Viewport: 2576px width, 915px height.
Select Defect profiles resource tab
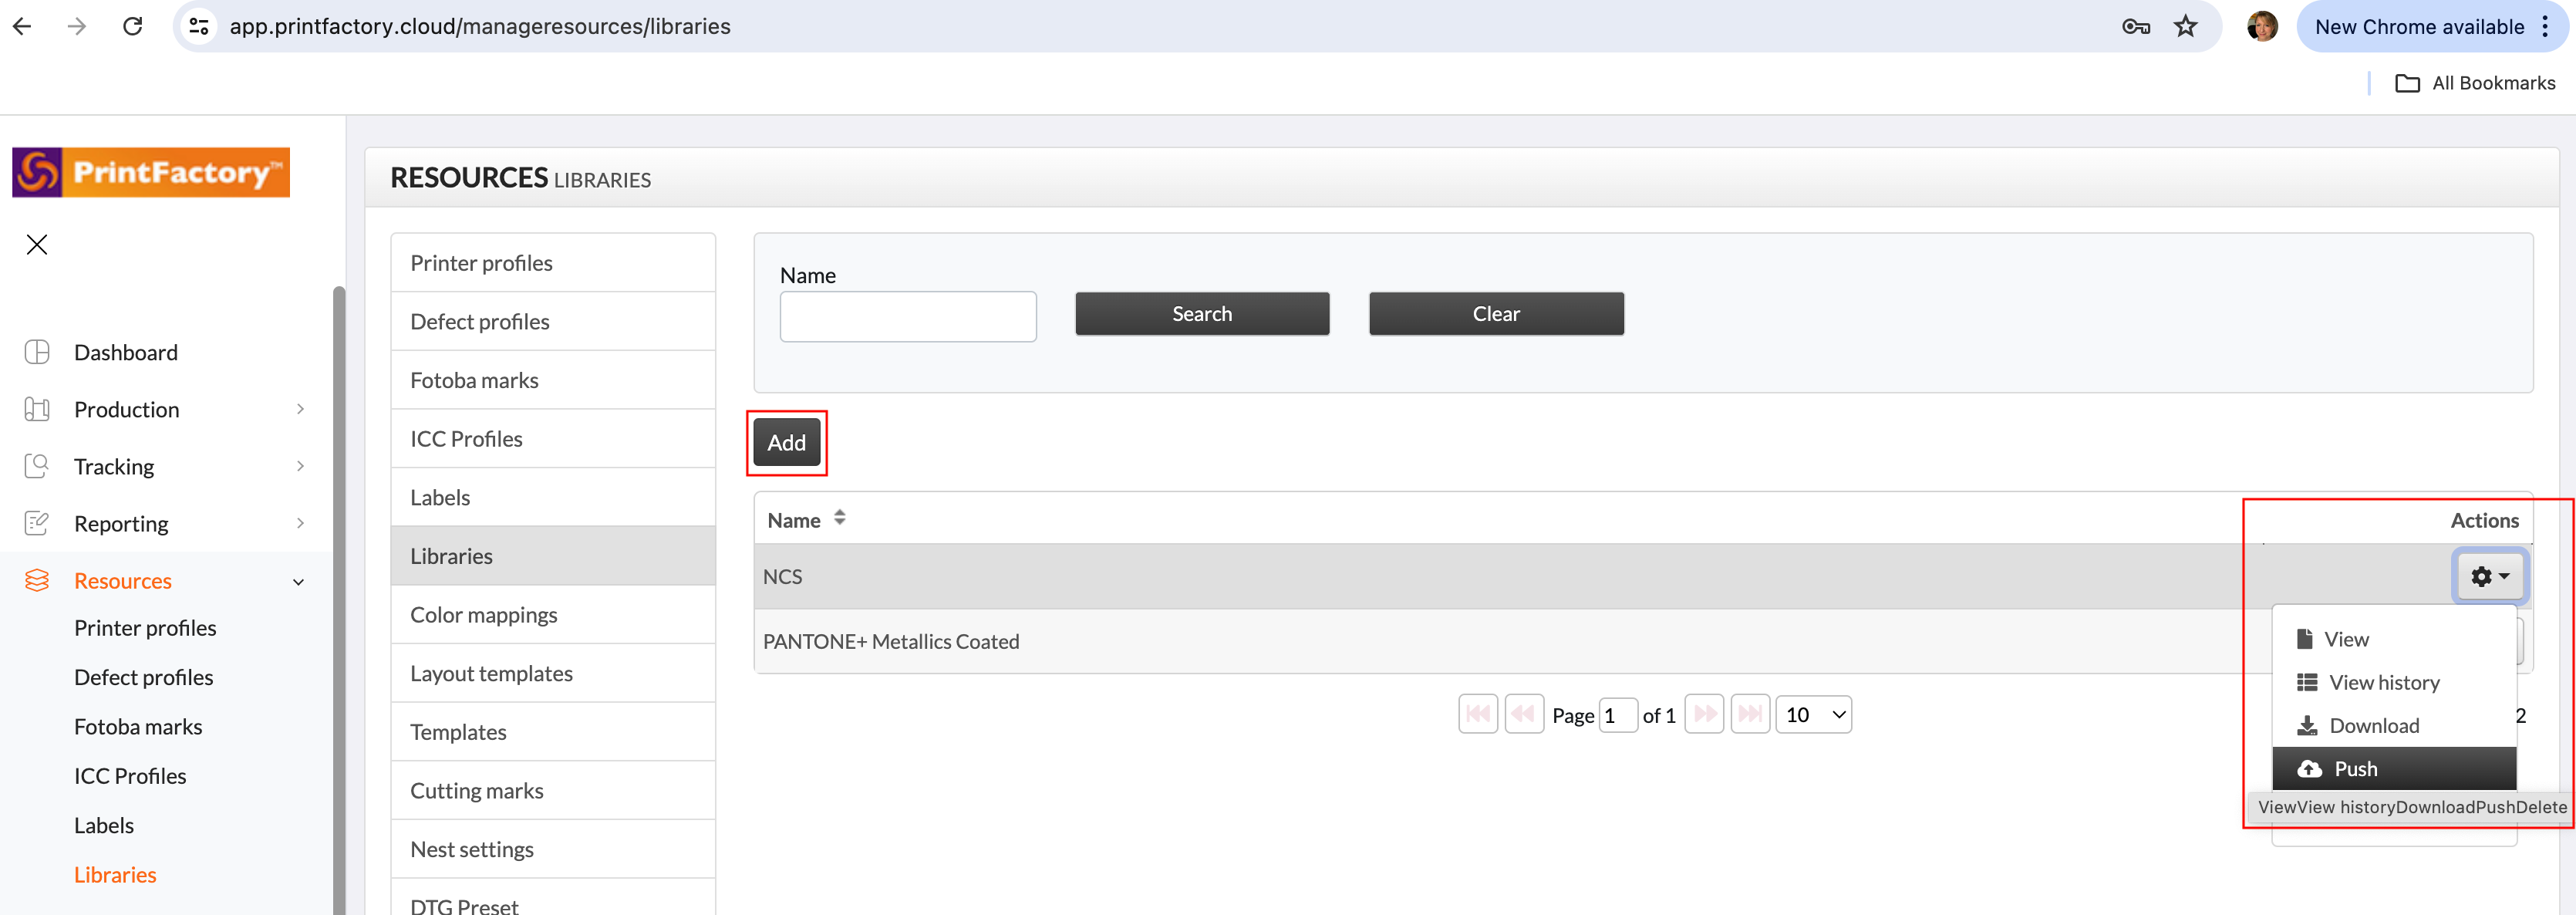[553, 322]
